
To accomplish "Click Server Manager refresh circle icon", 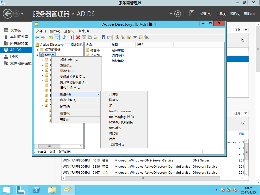I will [x=177, y=14].
